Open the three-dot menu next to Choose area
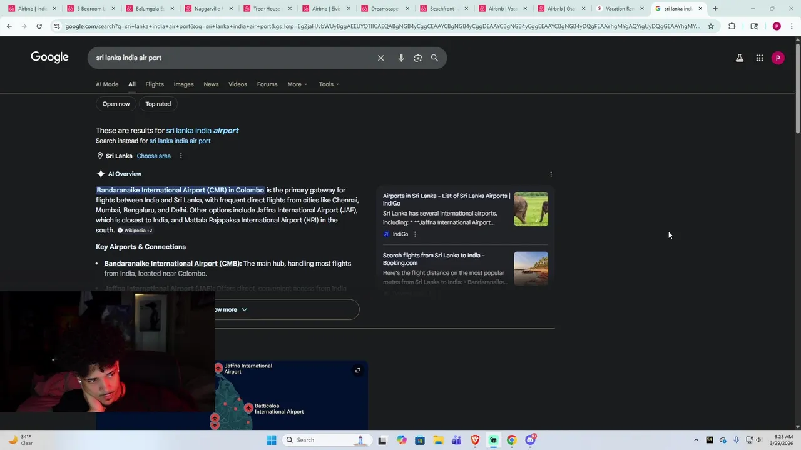Screen dimensions: 801x450 181,156
